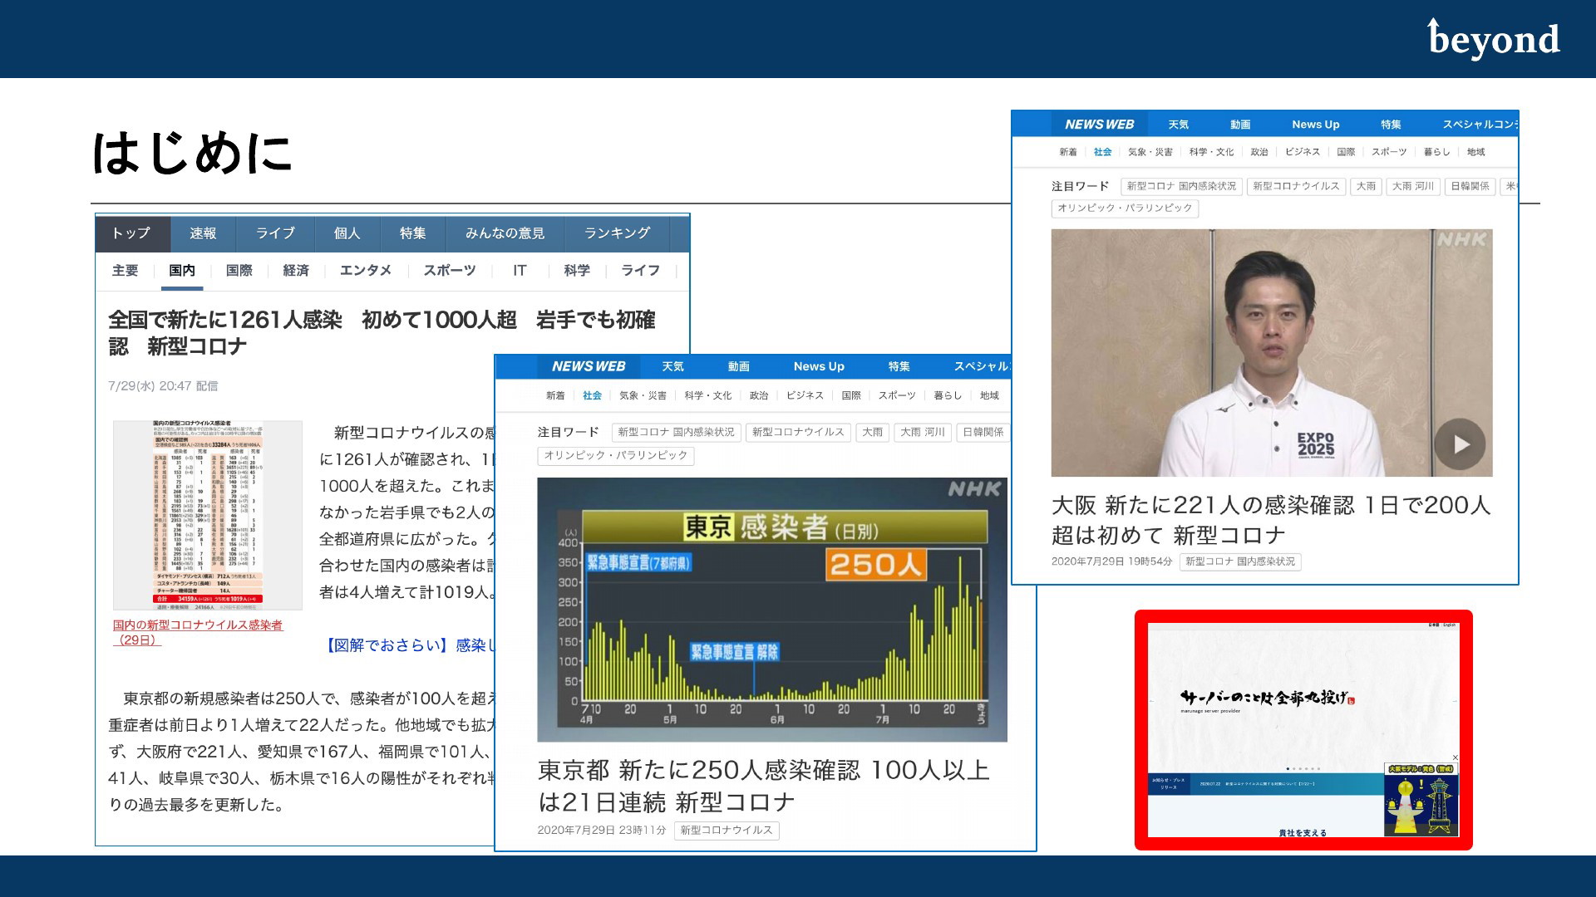The width and height of the screenshot is (1596, 897).
Task: Open the 東京 感染者 chart image
Action: (772, 610)
